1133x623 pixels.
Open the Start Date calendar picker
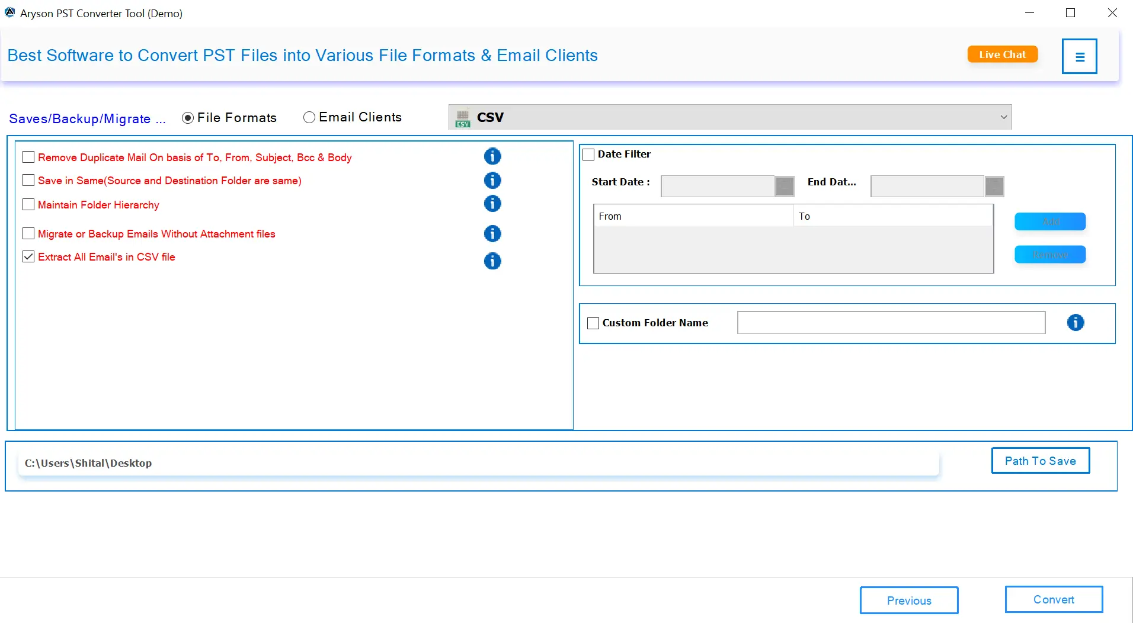(785, 186)
